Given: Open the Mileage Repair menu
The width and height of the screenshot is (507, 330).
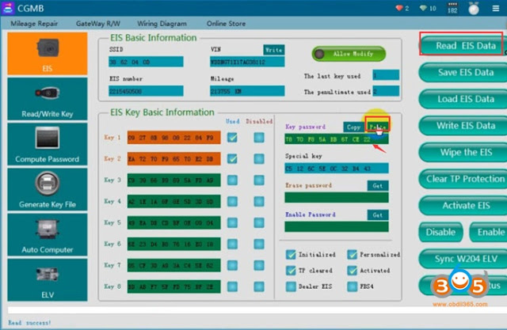Looking at the screenshot, I should [x=34, y=24].
